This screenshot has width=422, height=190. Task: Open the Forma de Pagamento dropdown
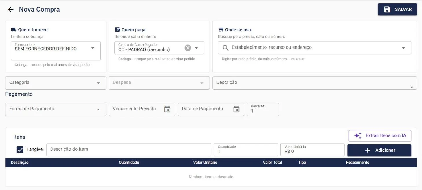tap(56, 109)
